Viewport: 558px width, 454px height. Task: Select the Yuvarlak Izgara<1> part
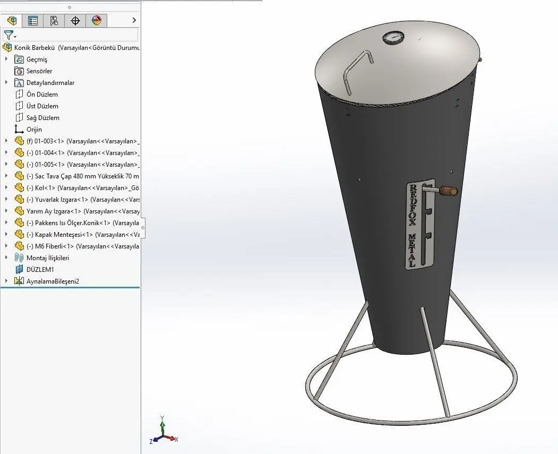(x=77, y=199)
